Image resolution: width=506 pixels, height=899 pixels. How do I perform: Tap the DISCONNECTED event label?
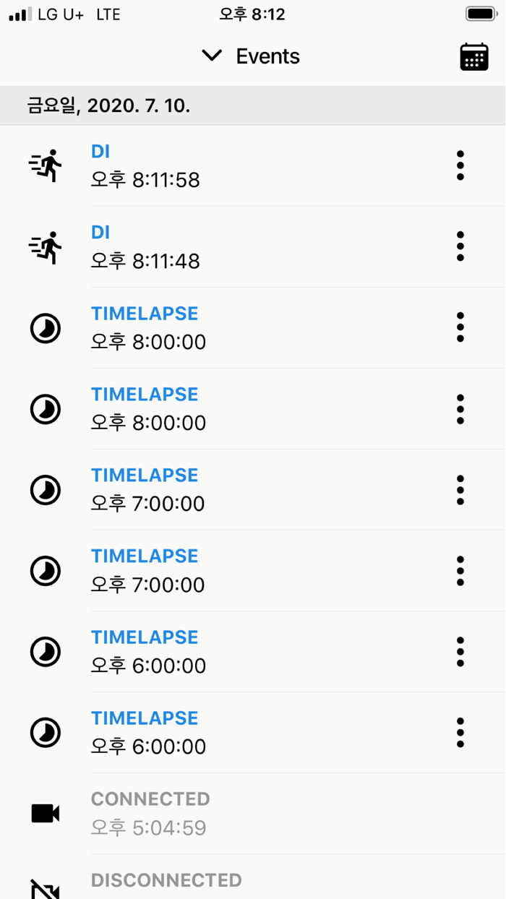[x=166, y=880]
